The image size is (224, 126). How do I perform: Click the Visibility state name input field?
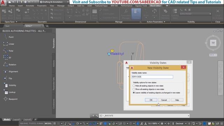152,77
